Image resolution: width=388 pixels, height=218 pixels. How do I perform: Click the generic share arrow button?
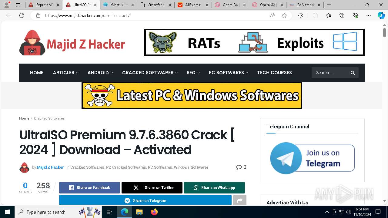coord(240,200)
